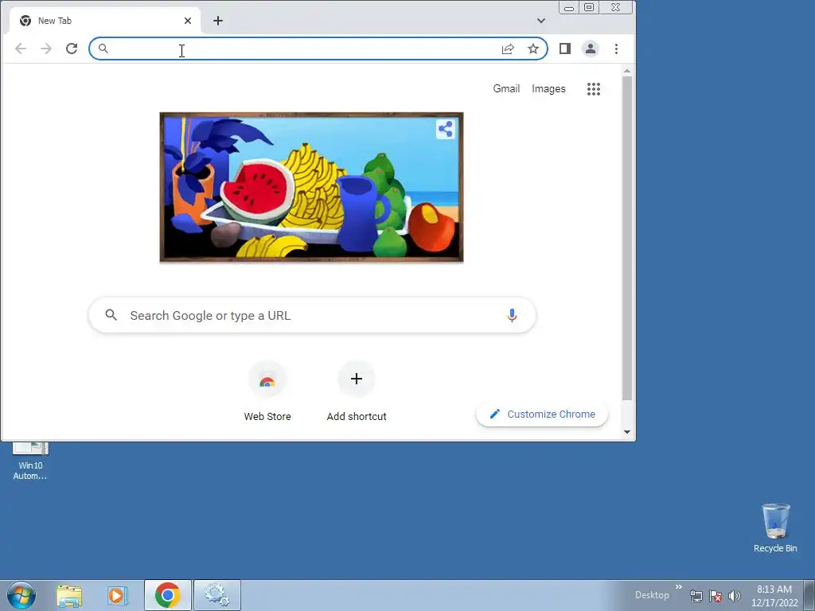Click the page scrollbar up arrow

click(627, 71)
